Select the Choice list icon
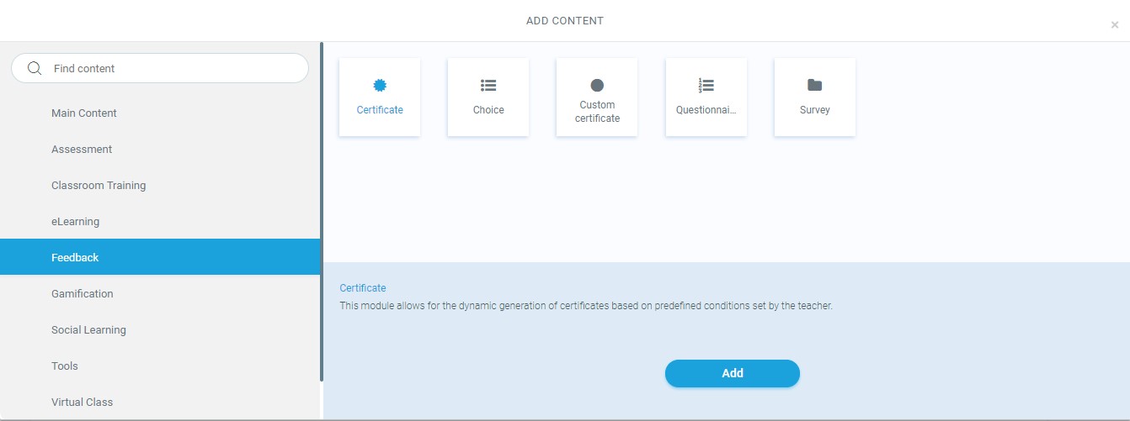The width and height of the screenshot is (1130, 421). (x=488, y=85)
